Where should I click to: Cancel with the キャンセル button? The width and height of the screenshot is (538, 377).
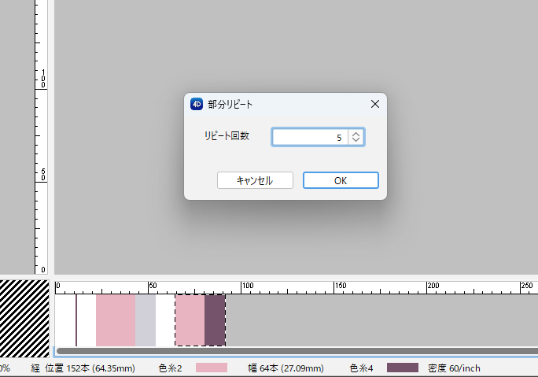[x=255, y=180]
